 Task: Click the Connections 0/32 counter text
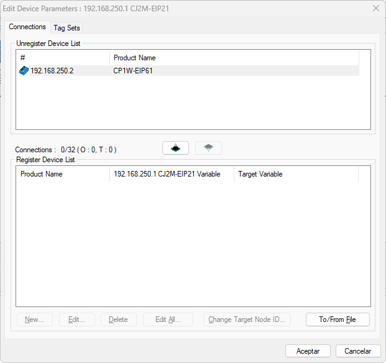(x=66, y=150)
